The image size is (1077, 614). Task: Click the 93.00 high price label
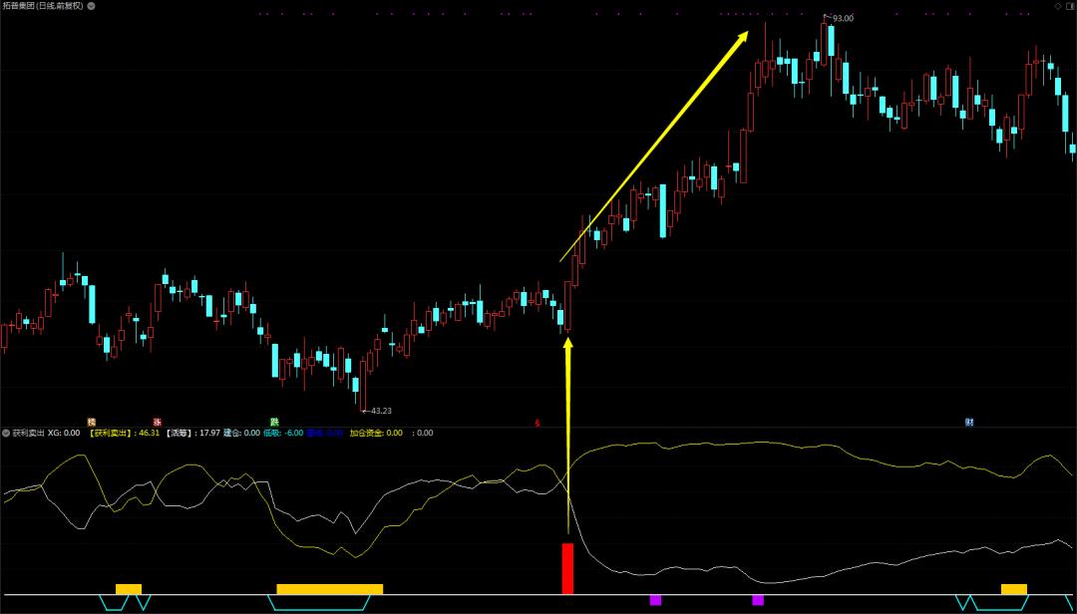(843, 19)
